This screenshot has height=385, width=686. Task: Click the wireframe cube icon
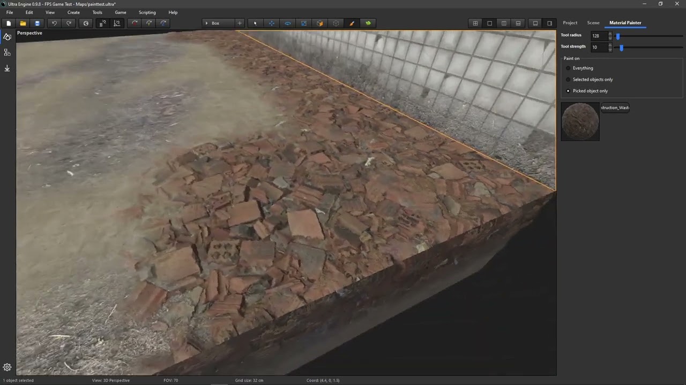coord(336,23)
